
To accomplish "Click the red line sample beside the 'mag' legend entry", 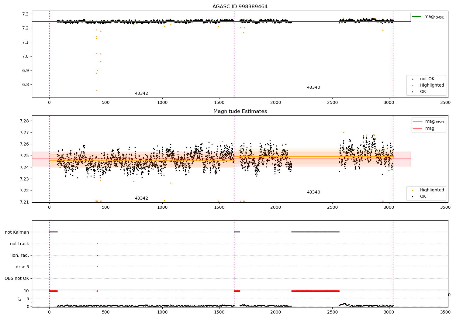I will coord(418,129).
